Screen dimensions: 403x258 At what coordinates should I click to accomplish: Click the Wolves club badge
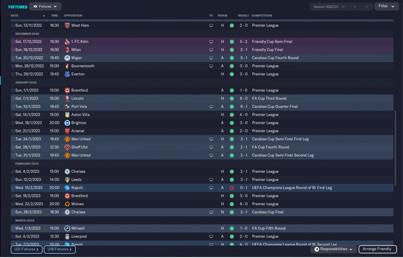(67, 204)
